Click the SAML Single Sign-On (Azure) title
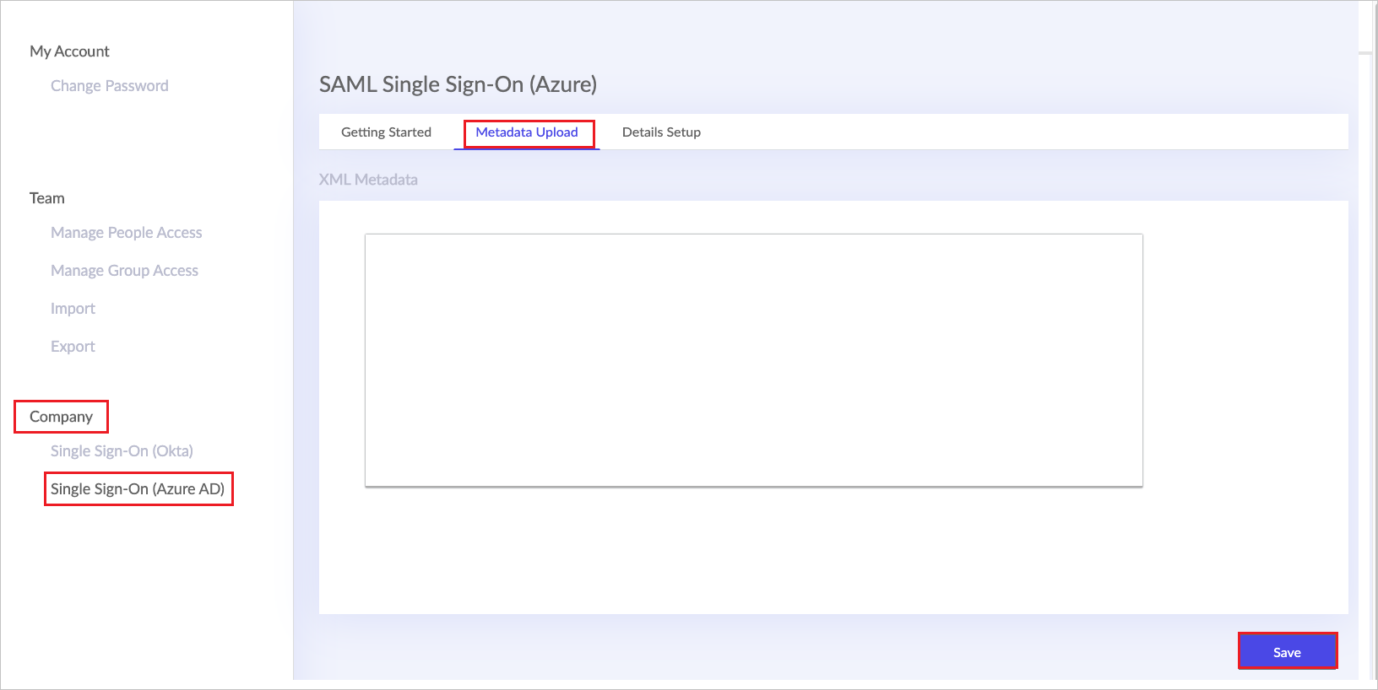The width and height of the screenshot is (1378, 690). coord(458,84)
